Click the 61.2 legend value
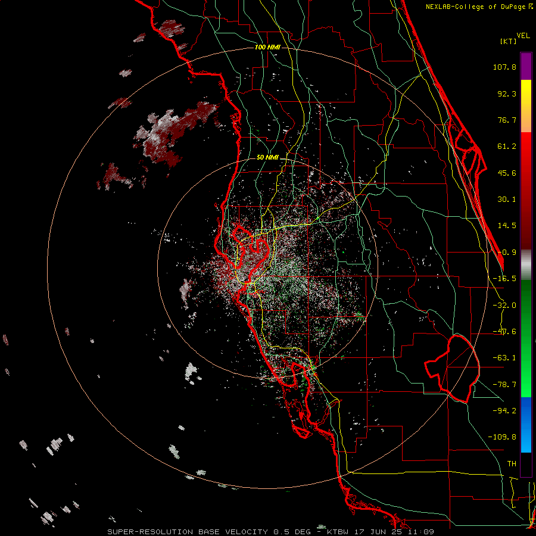 pyautogui.click(x=507, y=147)
